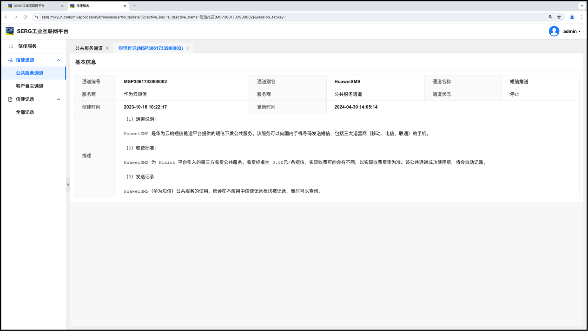Collapse the sidebar using the arrow handle
The image size is (588, 331).
click(68, 184)
